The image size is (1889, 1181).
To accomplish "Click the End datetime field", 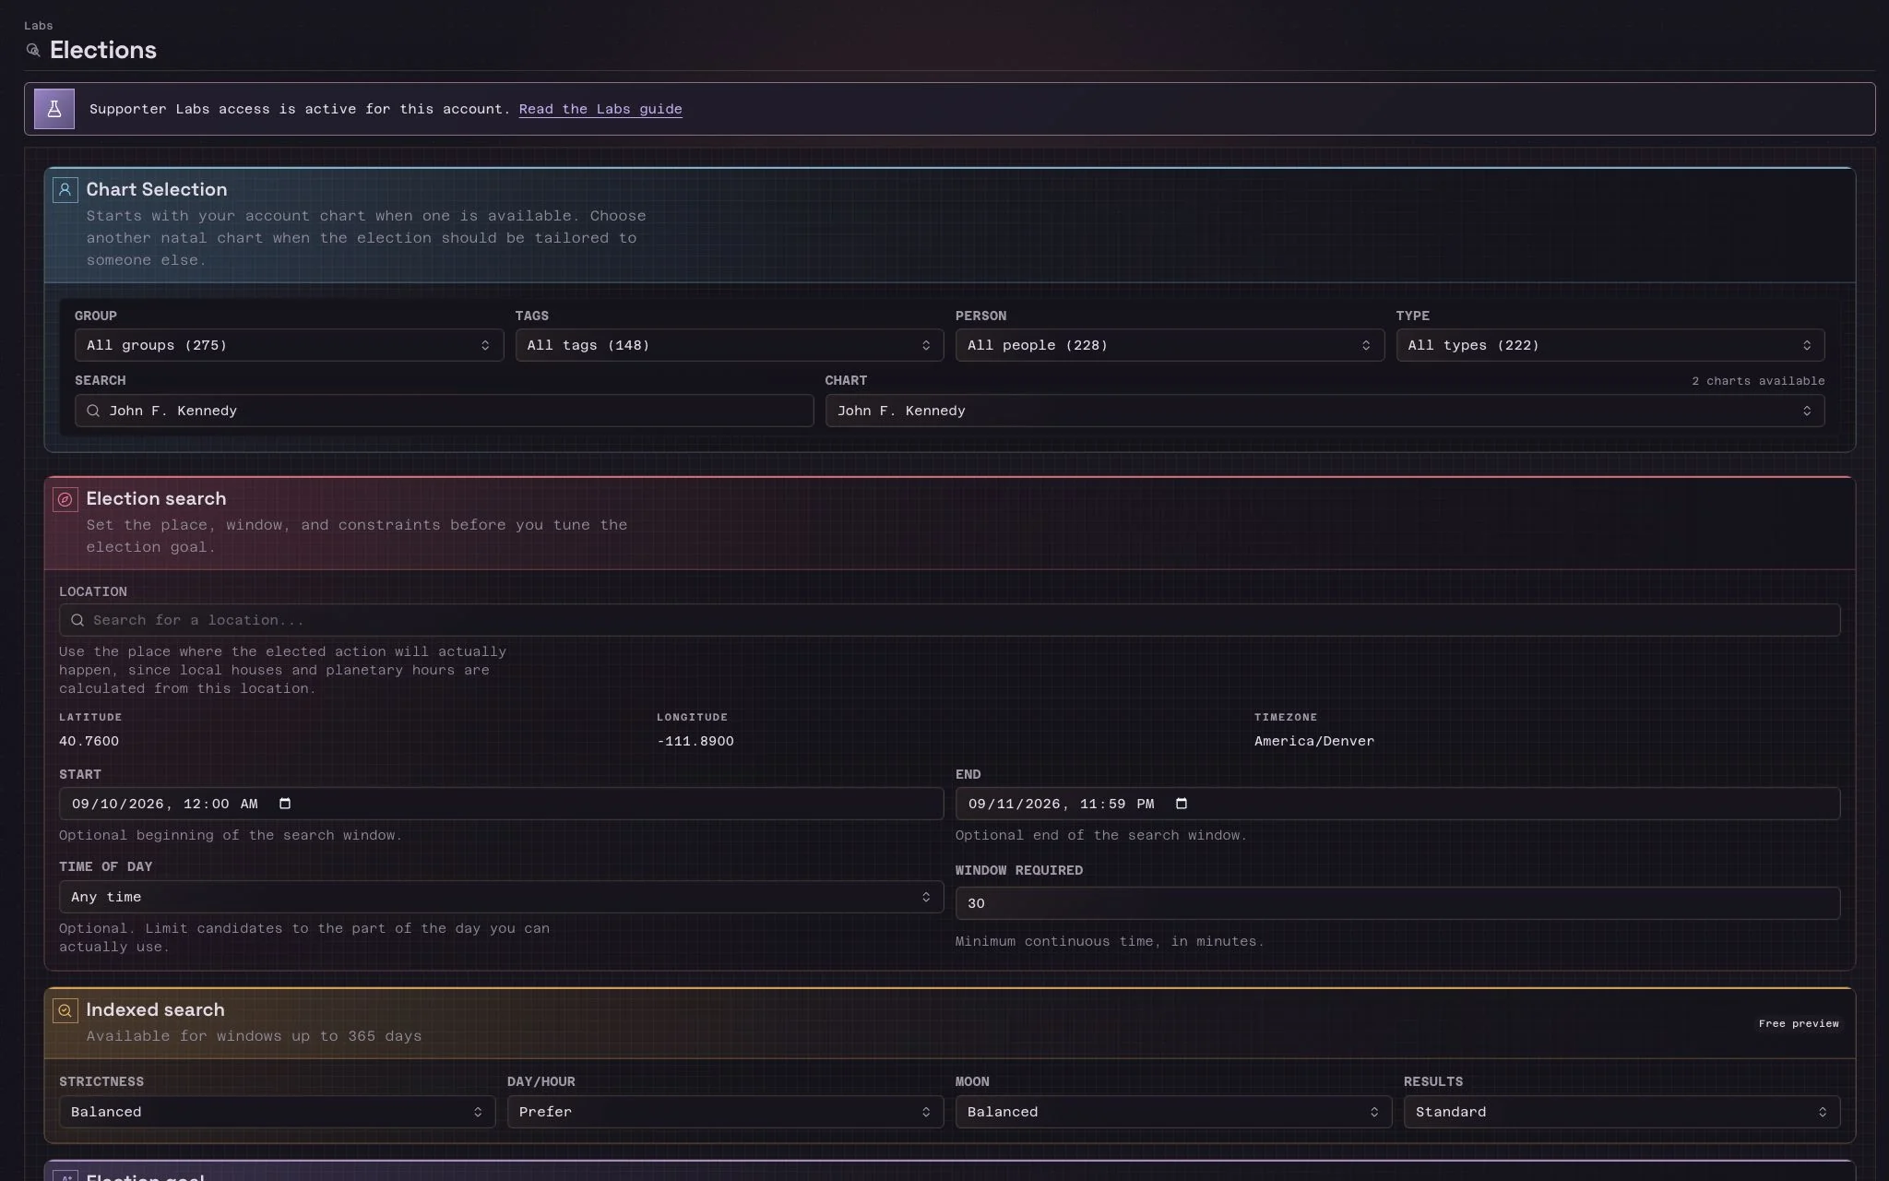I will (x=1397, y=804).
